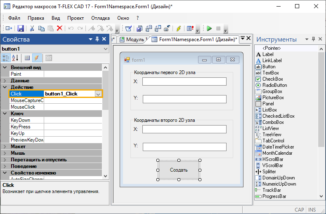The image size is (326, 214).
Task: Select the RadioButton control in toolbox
Action: (x=274, y=85)
